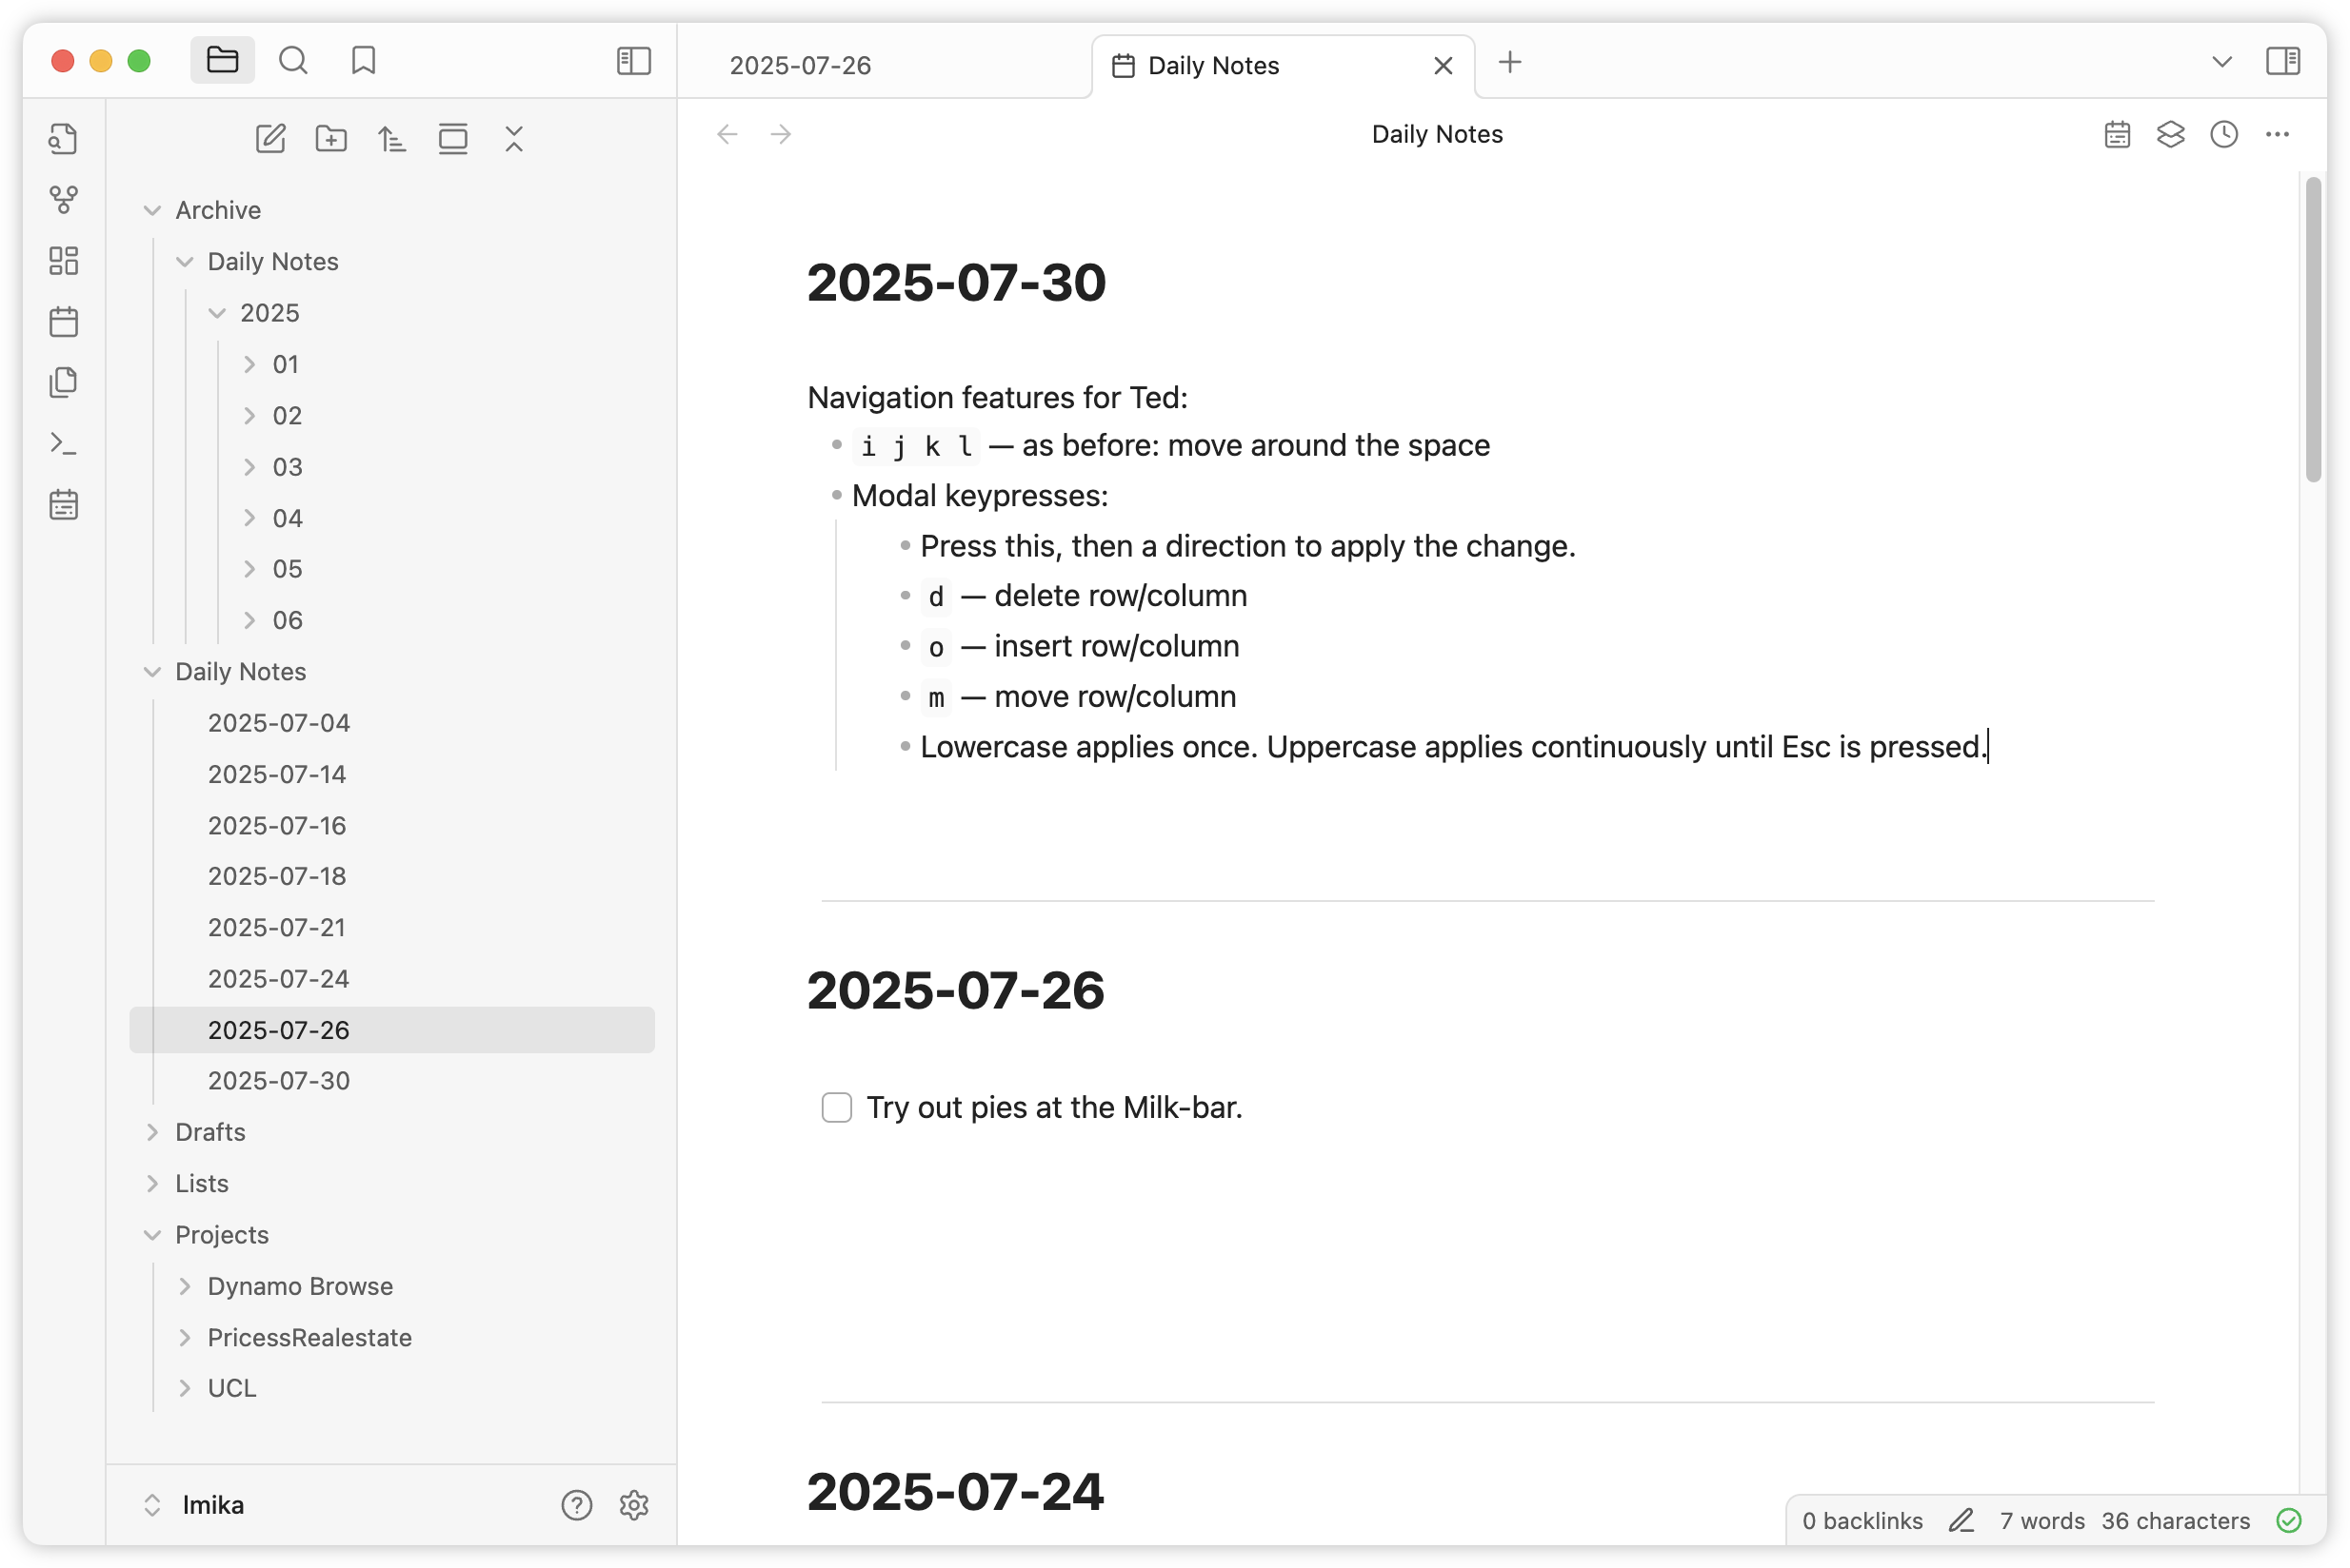This screenshot has height=1568, width=2350.
Task: Create a new folder icon
Action: tap(331, 139)
